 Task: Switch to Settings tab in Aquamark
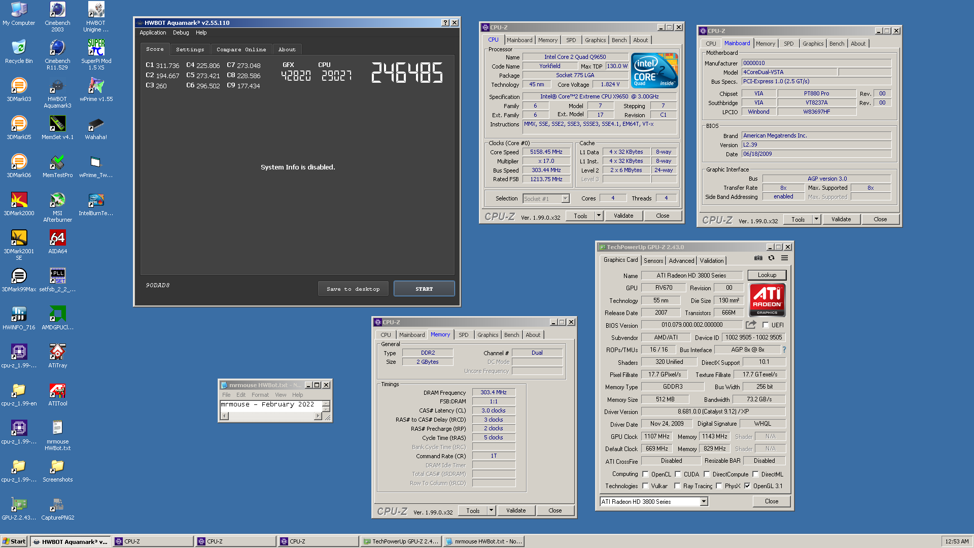pyautogui.click(x=190, y=49)
